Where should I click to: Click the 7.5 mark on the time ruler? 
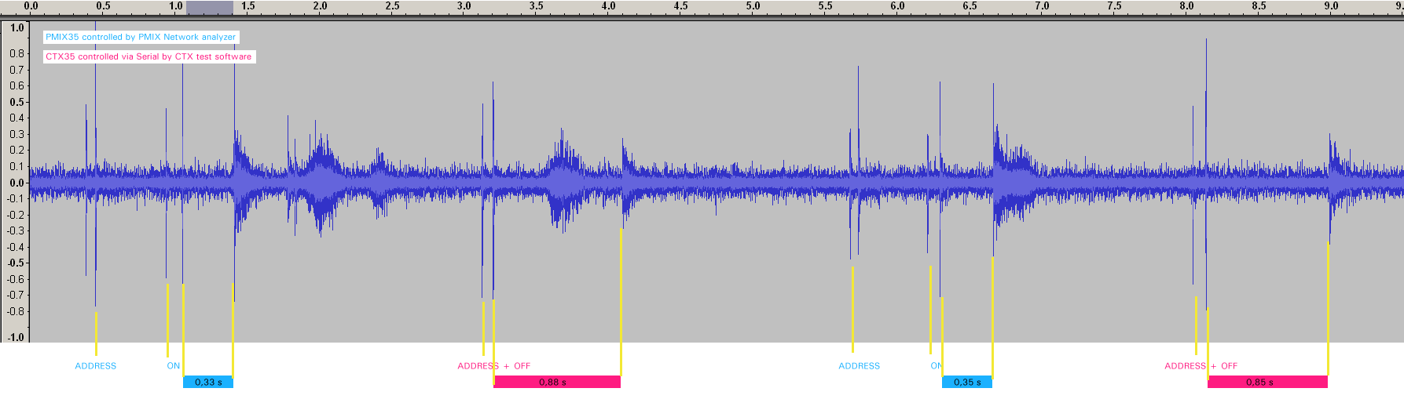pyautogui.click(x=1115, y=6)
